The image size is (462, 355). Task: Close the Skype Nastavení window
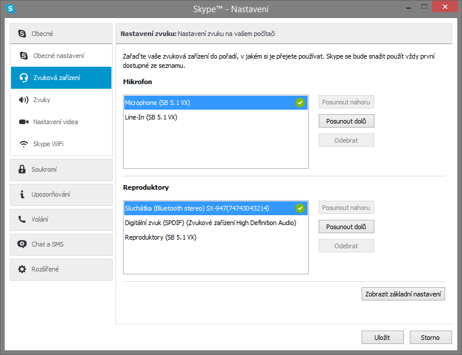point(445,6)
